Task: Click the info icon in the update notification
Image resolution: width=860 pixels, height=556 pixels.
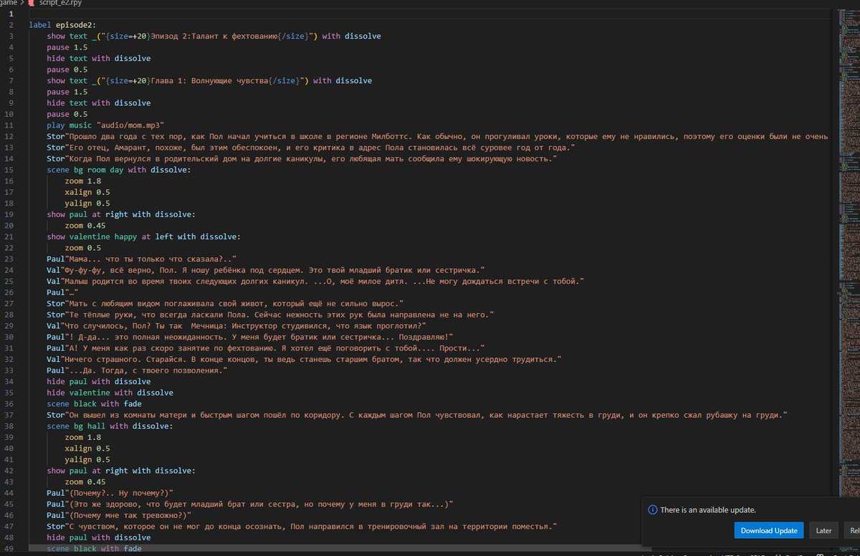Action: click(652, 510)
